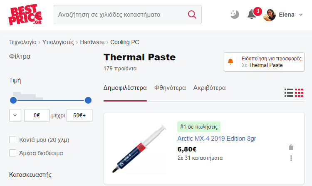Click the 179 προϊόντα count
Screen dimensions: 312x186
tap(120, 68)
